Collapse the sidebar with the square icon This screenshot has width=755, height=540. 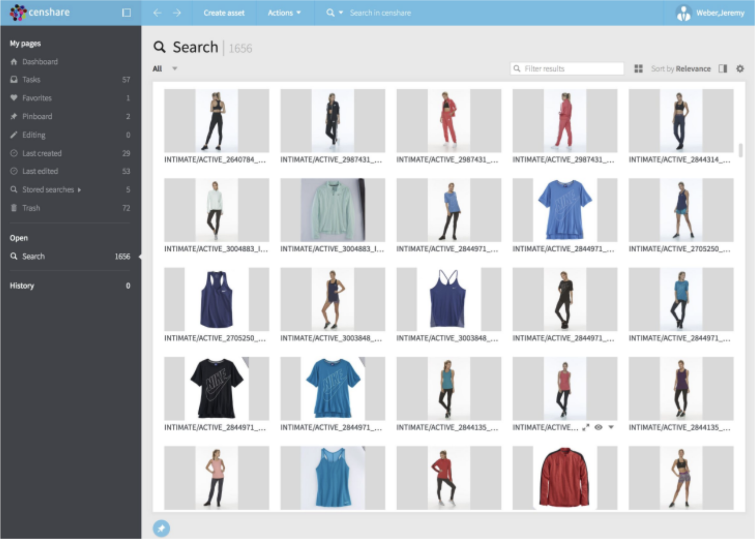click(126, 12)
